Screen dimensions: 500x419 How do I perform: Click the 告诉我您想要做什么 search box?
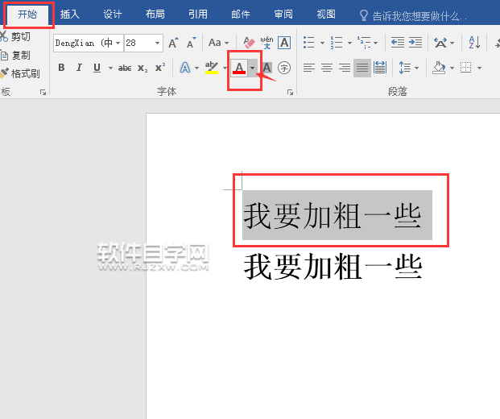pyautogui.click(x=413, y=15)
